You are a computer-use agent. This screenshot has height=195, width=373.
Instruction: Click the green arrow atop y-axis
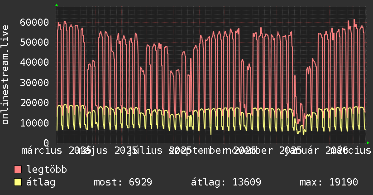click(x=57, y=5)
